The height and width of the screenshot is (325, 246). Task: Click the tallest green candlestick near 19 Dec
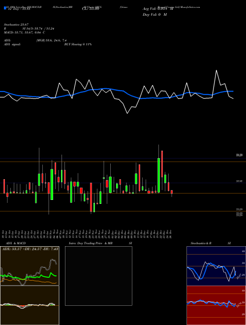[158, 175]
